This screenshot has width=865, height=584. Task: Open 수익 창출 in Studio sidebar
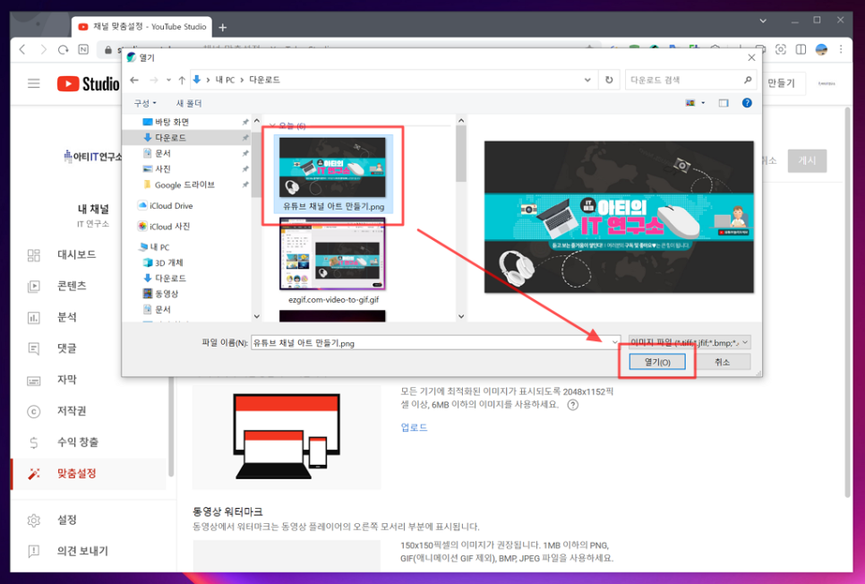tap(78, 442)
